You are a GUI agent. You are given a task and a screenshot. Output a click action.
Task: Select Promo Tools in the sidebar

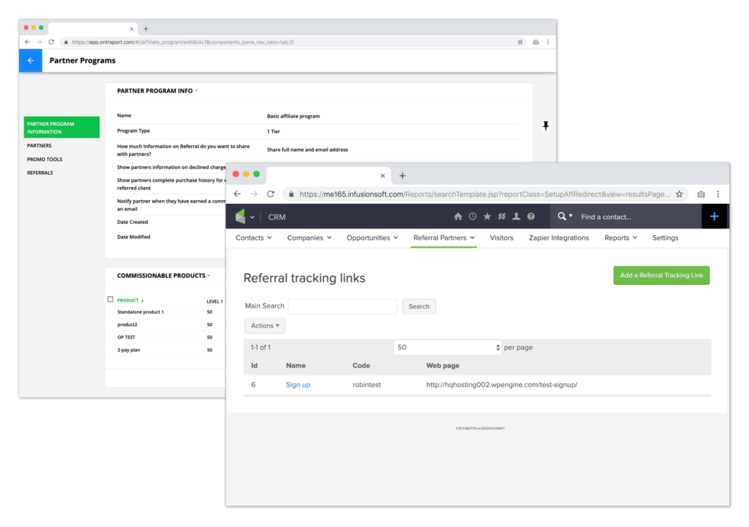click(44, 159)
